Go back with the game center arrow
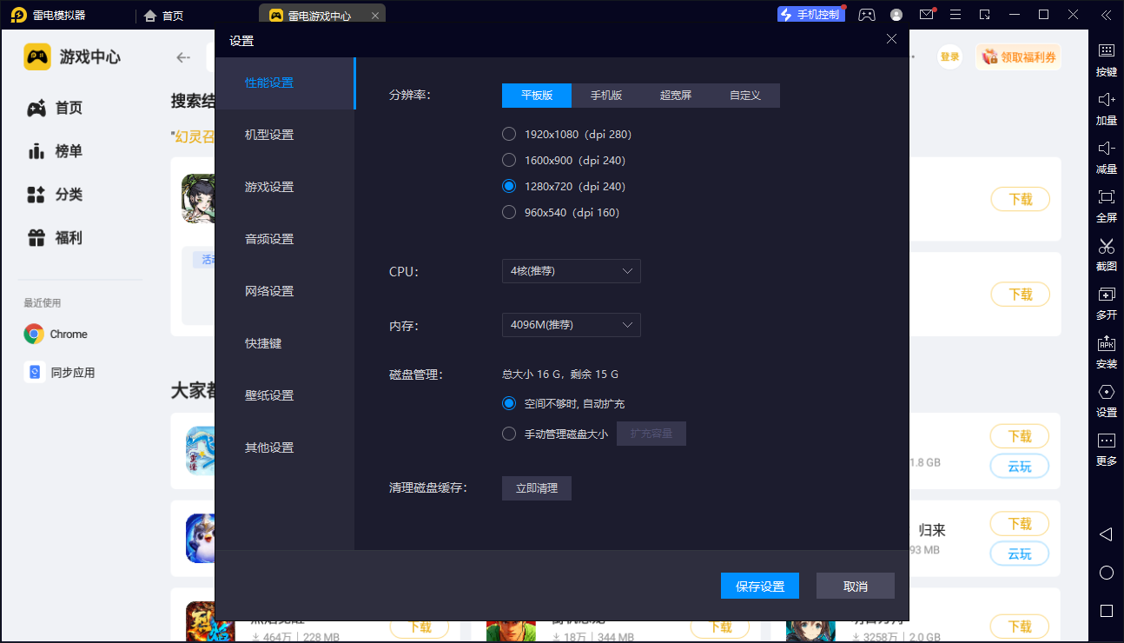1124x643 pixels. 183,57
